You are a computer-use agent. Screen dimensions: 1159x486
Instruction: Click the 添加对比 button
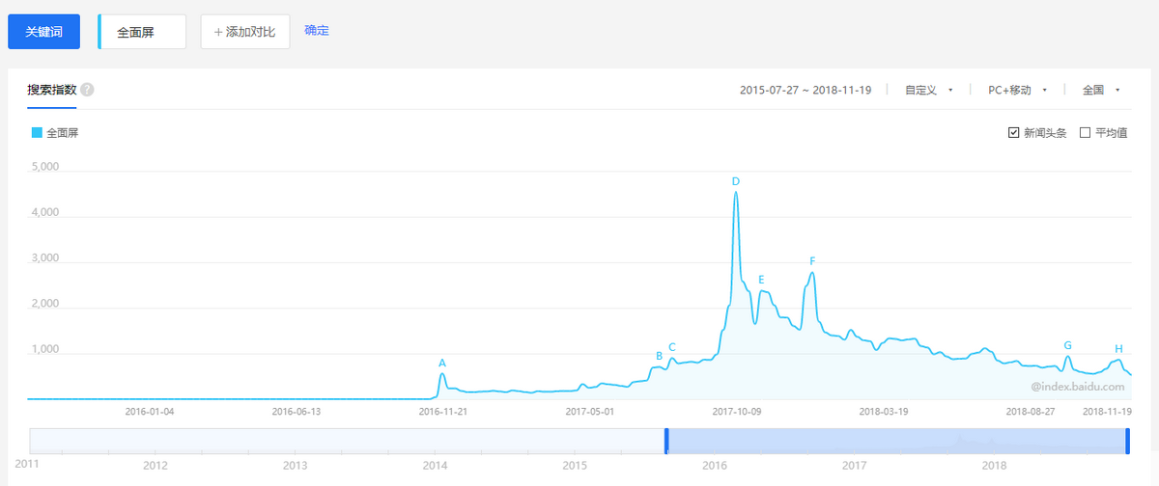coord(245,32)
